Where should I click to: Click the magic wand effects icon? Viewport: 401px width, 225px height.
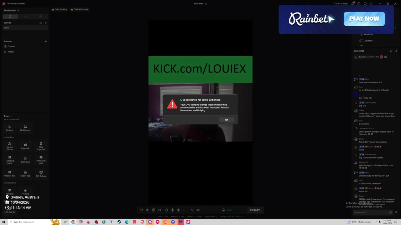[x=141, y=210]
